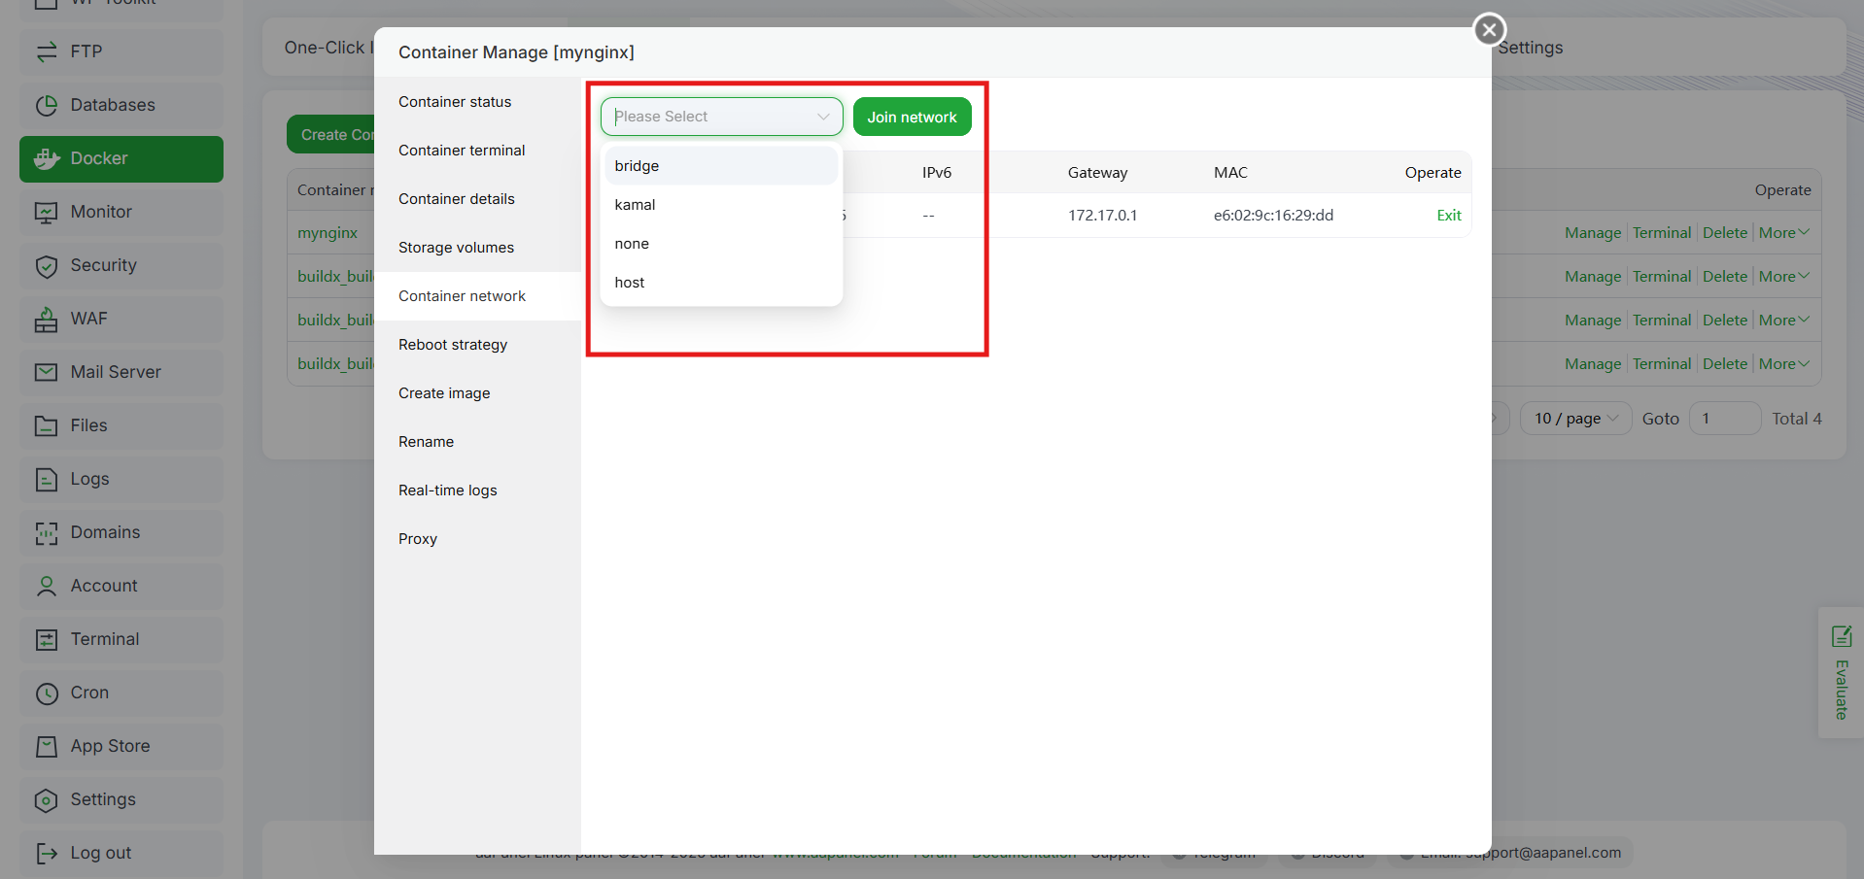This screenshot has width=1864, height=879.
Task: Click the Create Container button
Action: (x=330, y=135)
